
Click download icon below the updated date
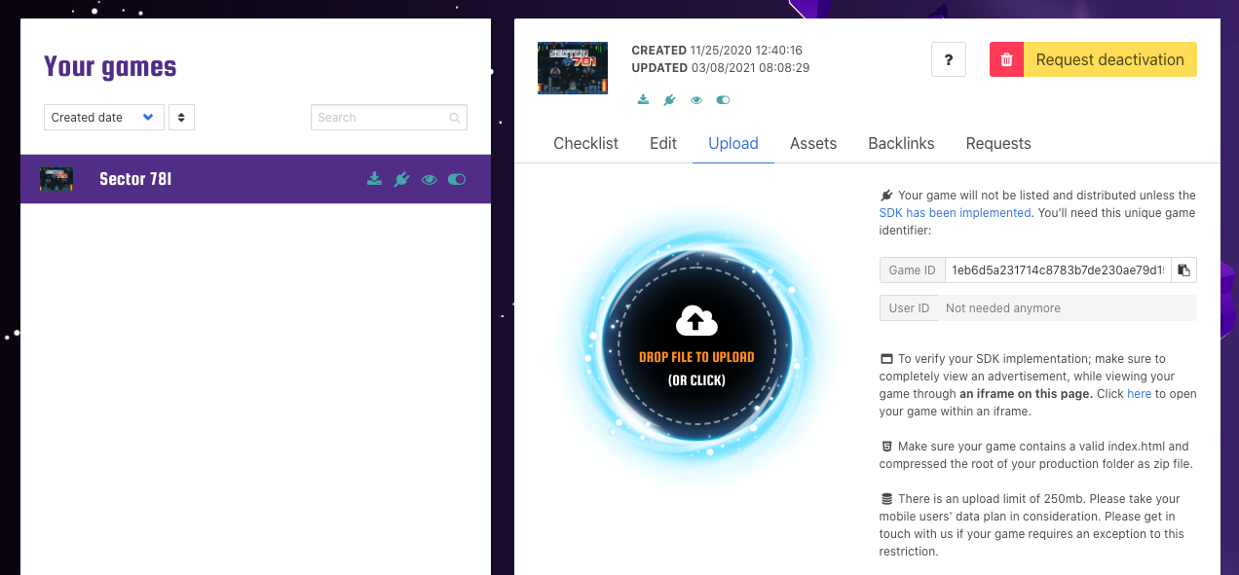click(643, 100)
